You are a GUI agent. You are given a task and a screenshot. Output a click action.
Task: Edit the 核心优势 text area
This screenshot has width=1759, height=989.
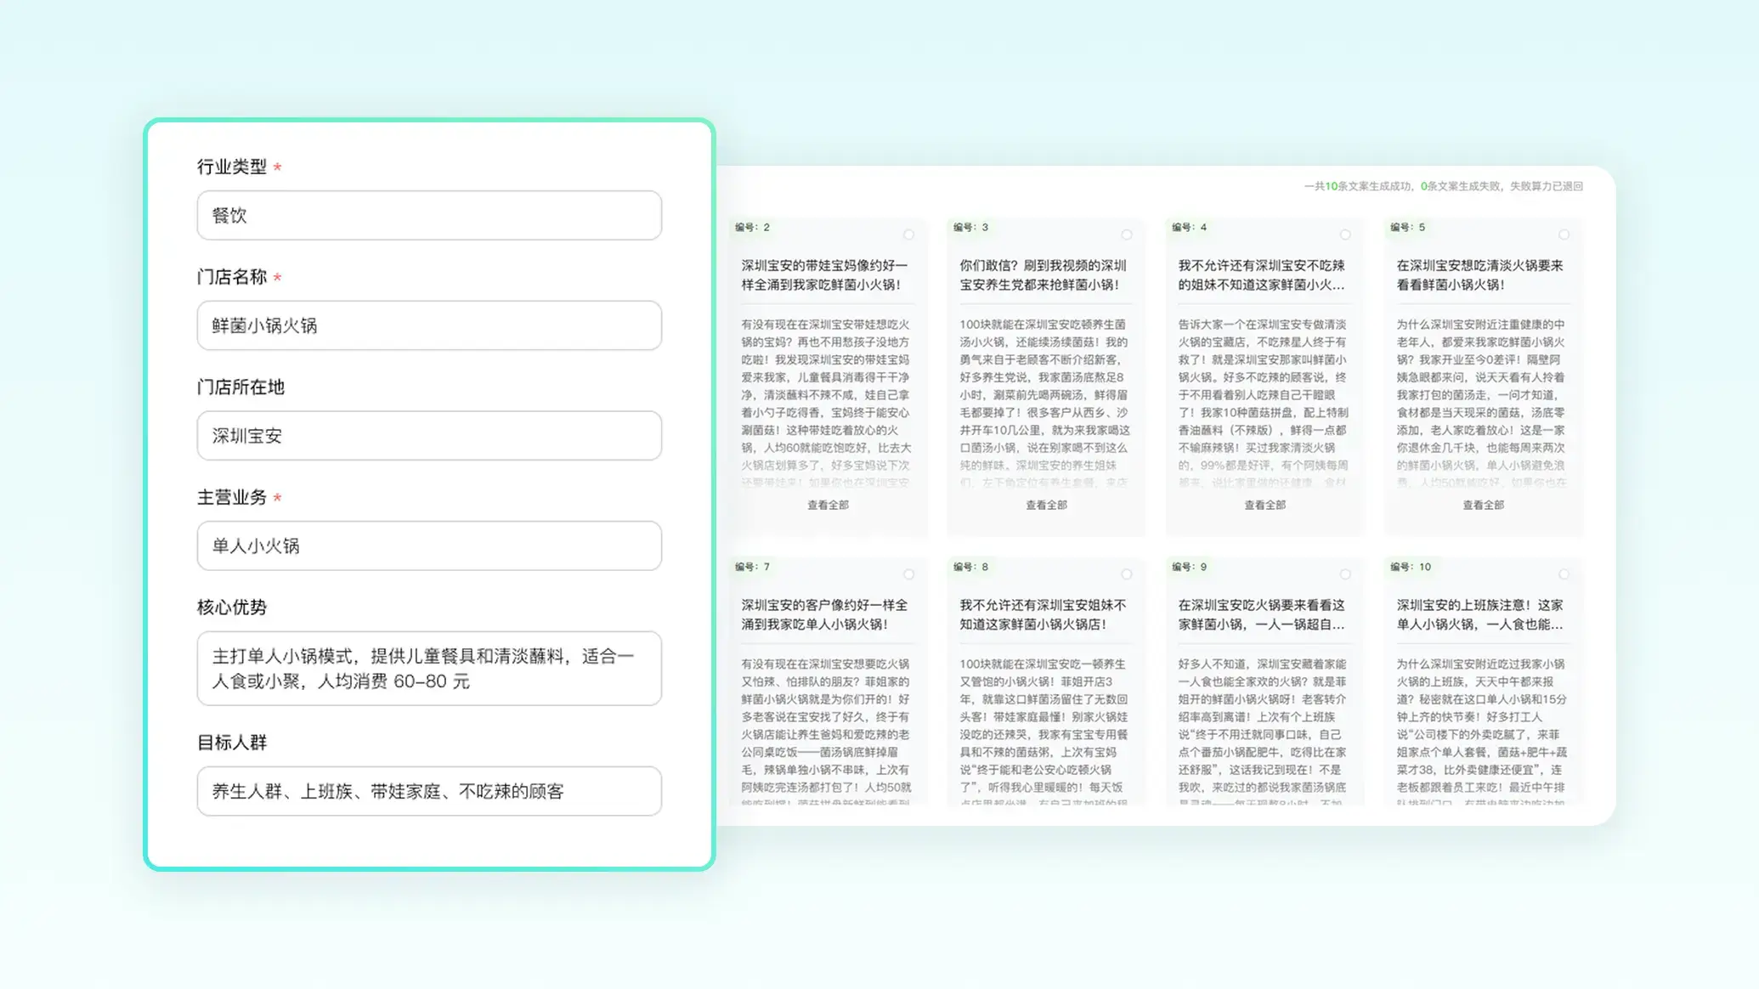pyautogui.click(x=429, y=668)
